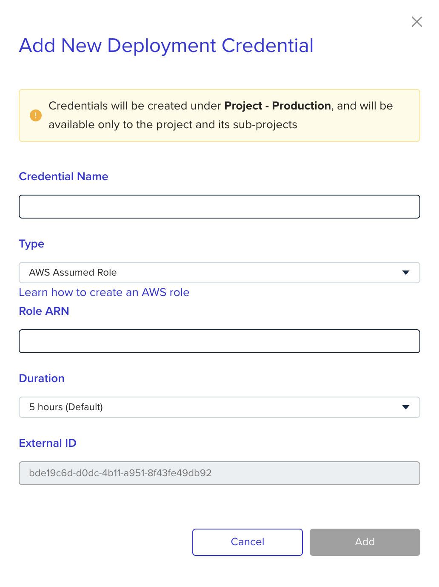This screenshot has height=587, width=439.
Task: Click the notice text about sub-projects availability
Action: tap(173, 124)
